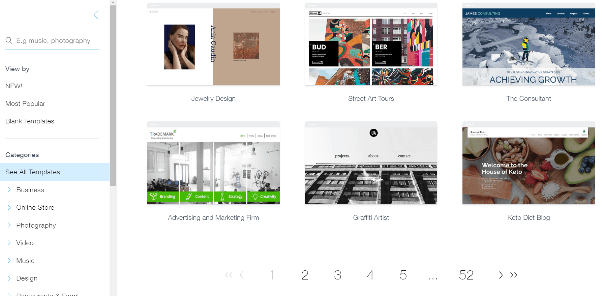The image size is (602, 296).
Task: Open the Keto Diet Blog template thumbnail
Action: pos(529,163)
